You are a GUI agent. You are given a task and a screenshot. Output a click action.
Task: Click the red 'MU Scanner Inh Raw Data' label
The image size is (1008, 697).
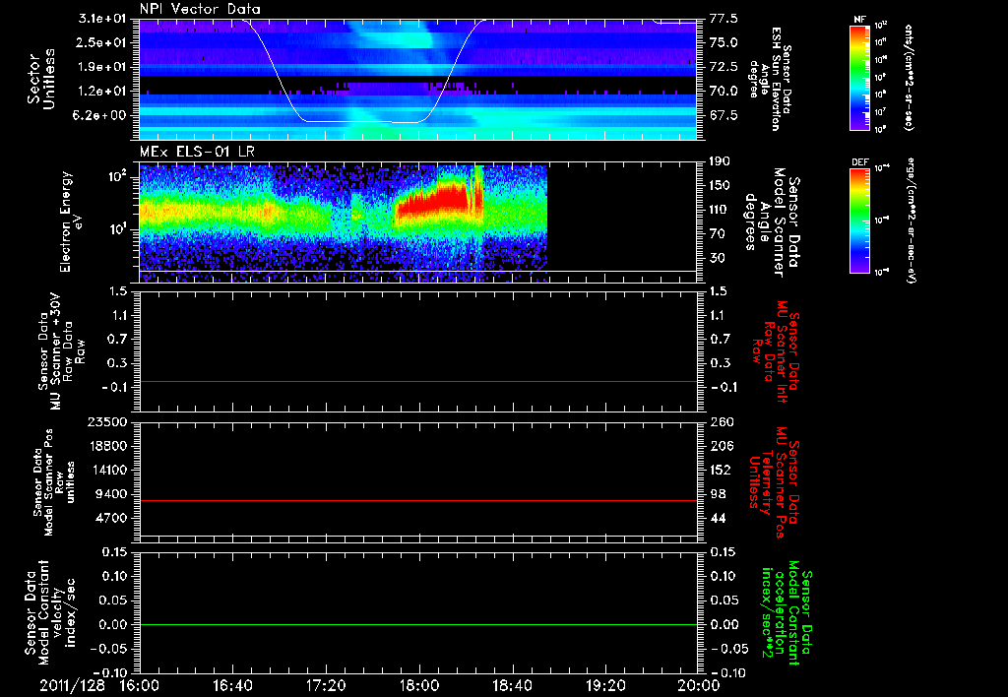coord(776,351)
